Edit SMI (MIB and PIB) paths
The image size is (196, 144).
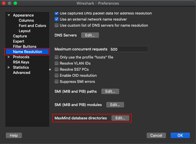coord(110,92)
